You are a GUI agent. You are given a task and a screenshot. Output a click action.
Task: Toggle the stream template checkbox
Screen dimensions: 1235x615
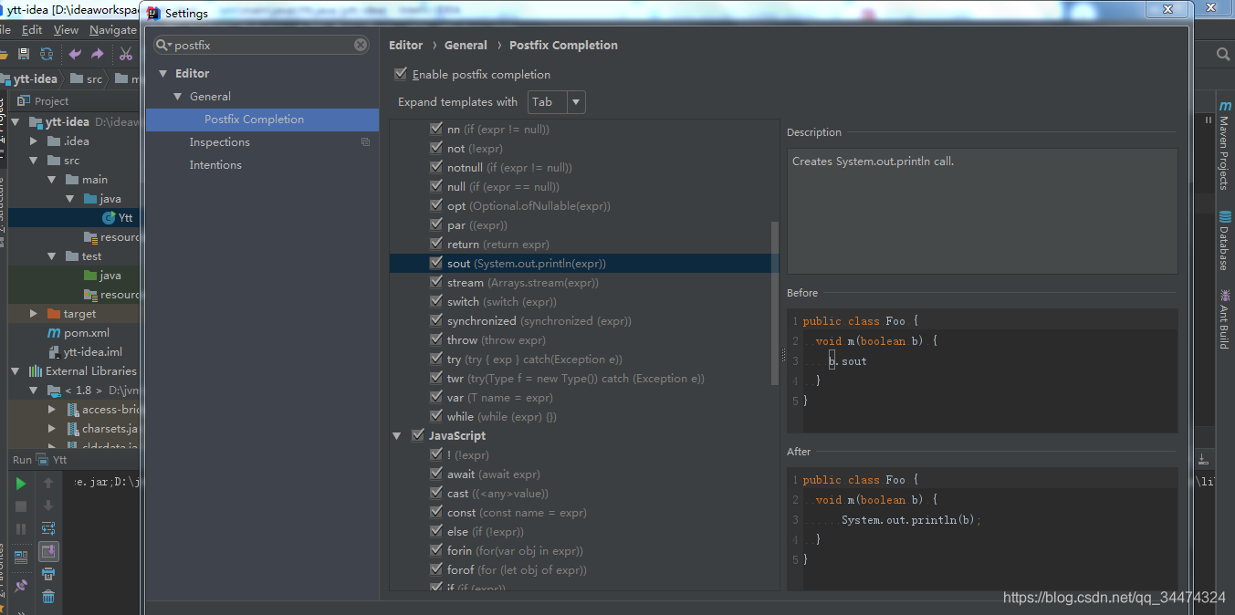click(x=436, y=282)
